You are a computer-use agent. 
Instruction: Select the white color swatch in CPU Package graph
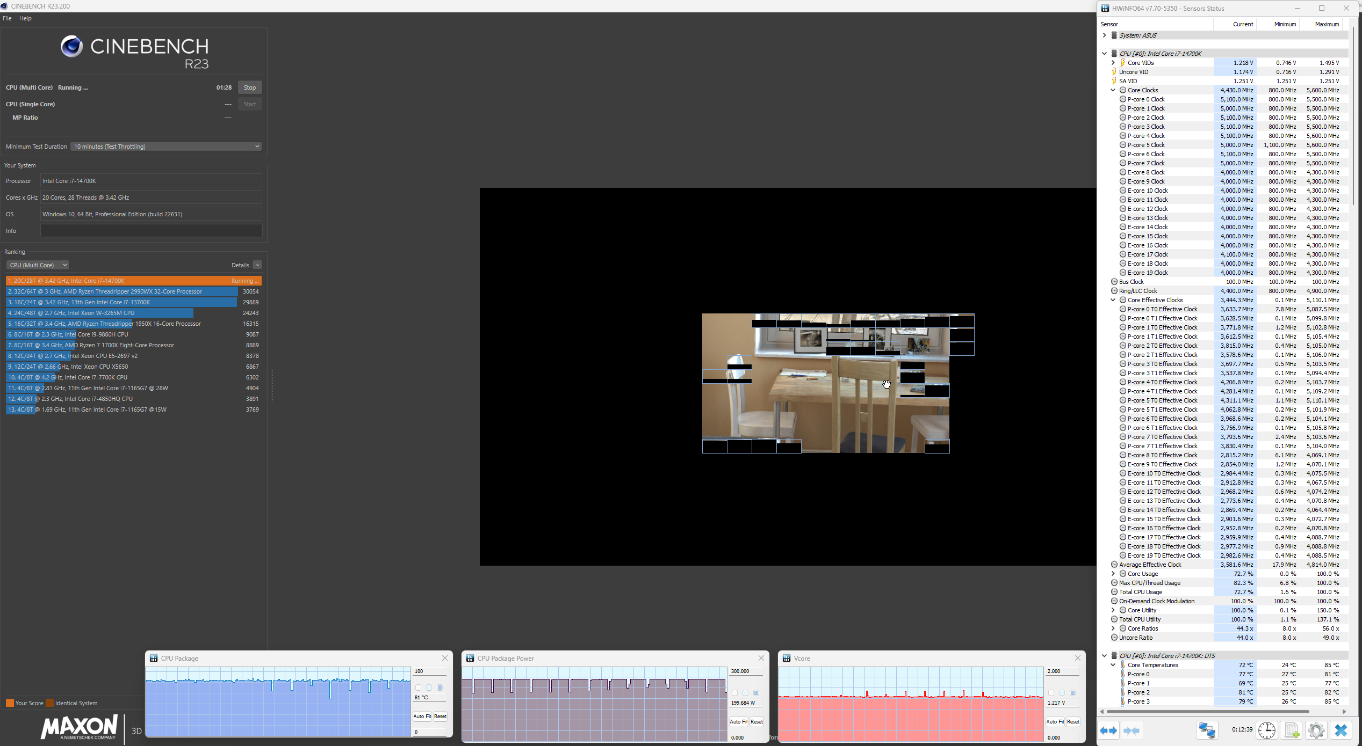click(418, 688)
